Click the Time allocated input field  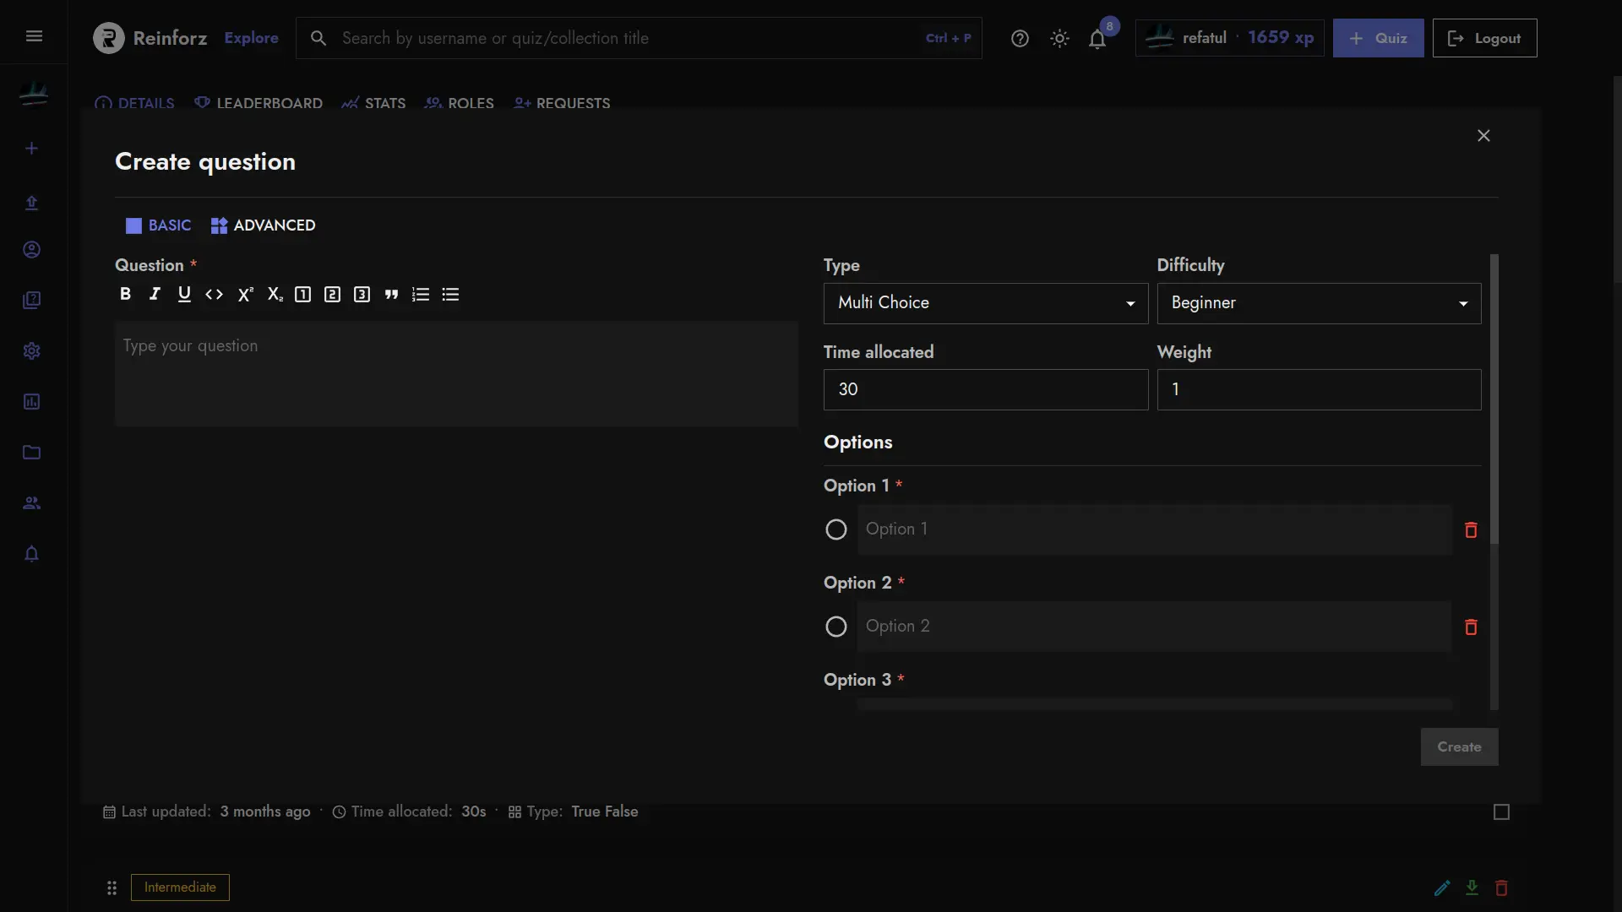[985, 388]
